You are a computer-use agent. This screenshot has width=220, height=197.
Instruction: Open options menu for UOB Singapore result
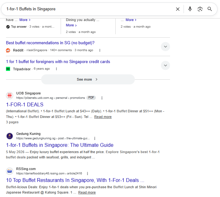102,98
